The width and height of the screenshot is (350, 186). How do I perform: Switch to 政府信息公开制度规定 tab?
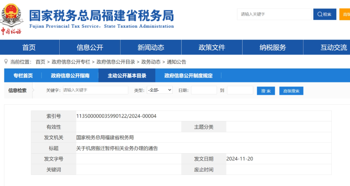(x=188, y=75)
